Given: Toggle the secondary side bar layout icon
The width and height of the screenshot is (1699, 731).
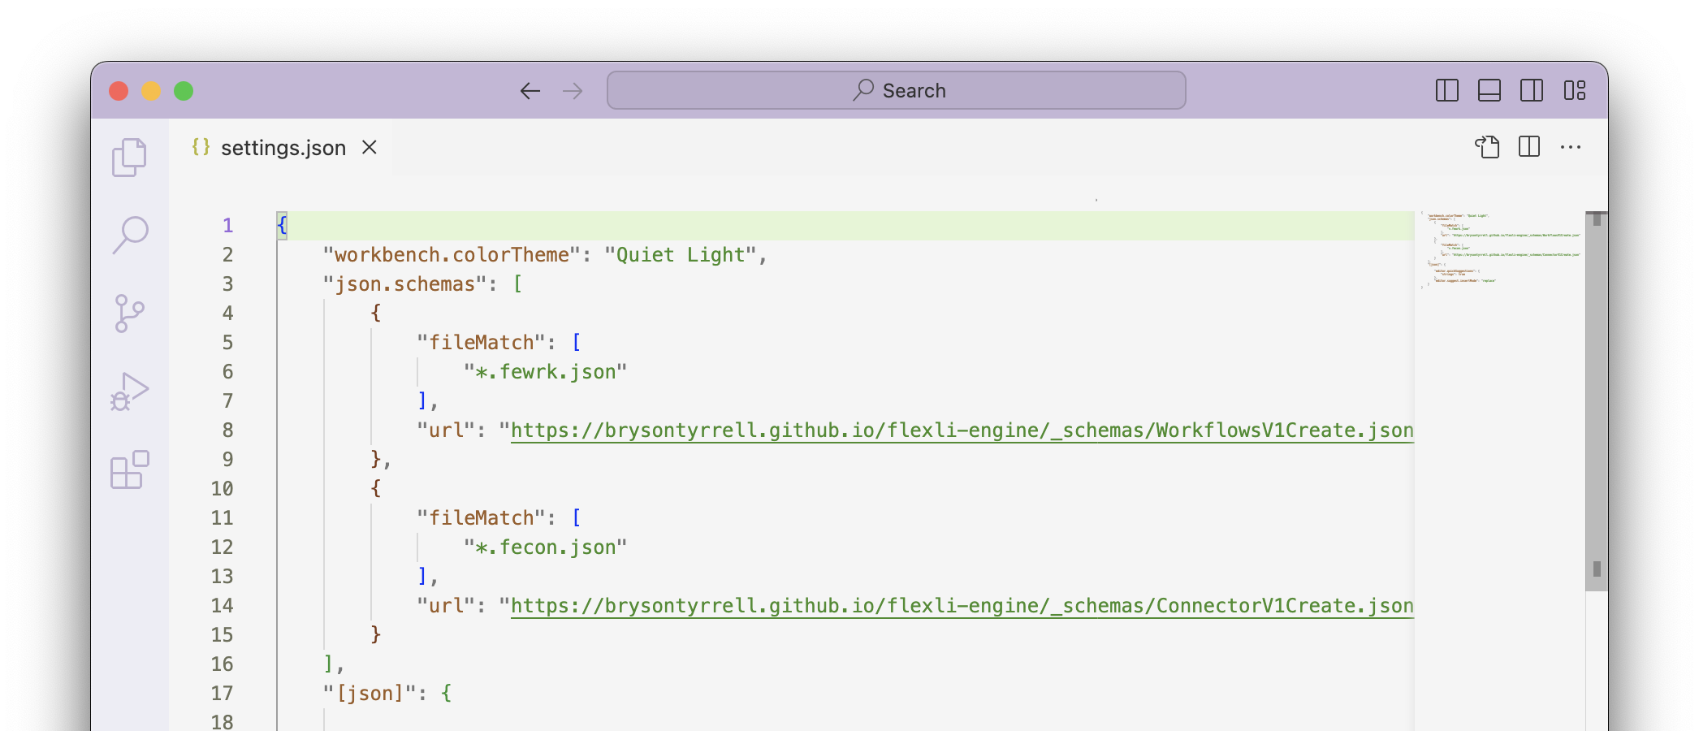Looking at the screenshot, I should pyautogui.click(x=1532, y=90).
